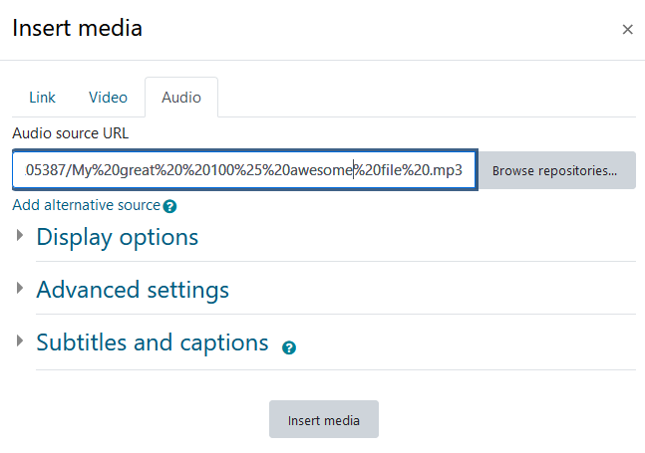Select the Audio tab
645x453 pixels.
[181, 98]
